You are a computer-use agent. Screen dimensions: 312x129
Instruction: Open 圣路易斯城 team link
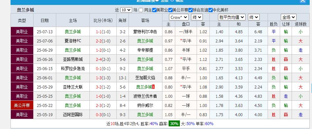[73, 59]
